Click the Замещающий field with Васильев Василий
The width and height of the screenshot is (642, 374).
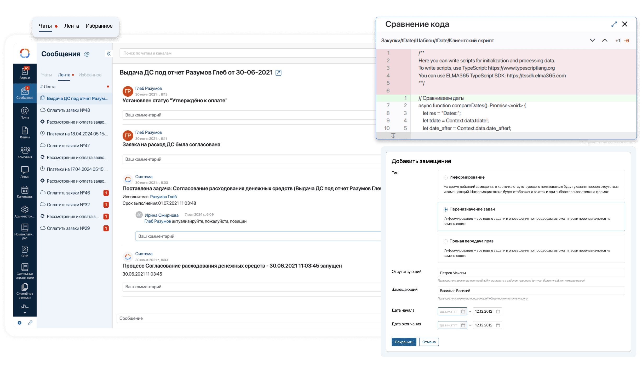coord(531,291)
